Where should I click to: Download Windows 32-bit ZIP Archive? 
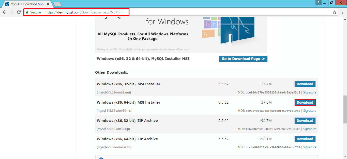(x=305, y=121)
